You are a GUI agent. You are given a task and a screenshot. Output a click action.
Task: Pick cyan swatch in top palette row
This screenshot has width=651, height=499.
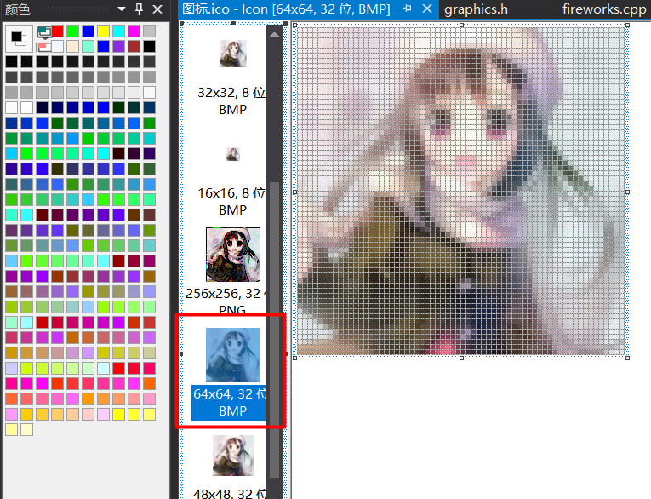(119, 31)
